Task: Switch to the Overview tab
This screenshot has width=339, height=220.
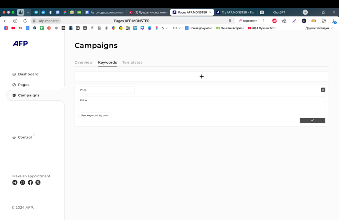Action: [x=83, y=63]
